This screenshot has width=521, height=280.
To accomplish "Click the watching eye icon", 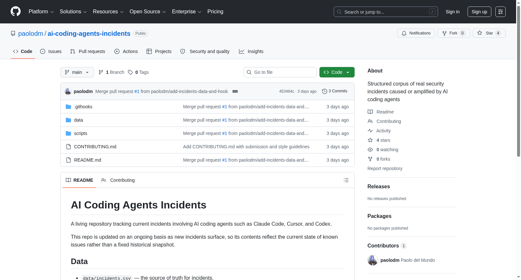I will click(370, 150).
